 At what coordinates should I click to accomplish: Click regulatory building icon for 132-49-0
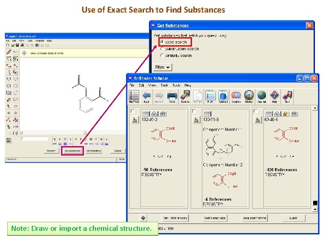tap(163, 113)
